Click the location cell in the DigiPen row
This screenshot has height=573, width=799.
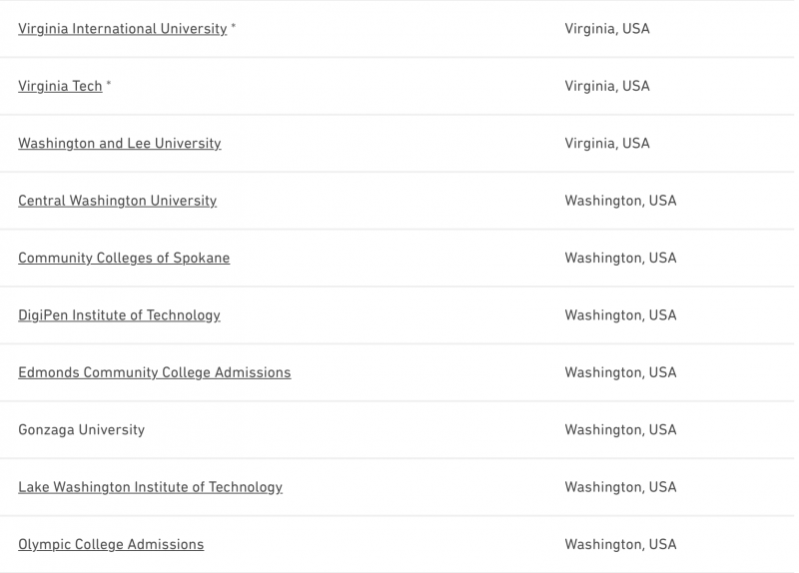[620, 315]
